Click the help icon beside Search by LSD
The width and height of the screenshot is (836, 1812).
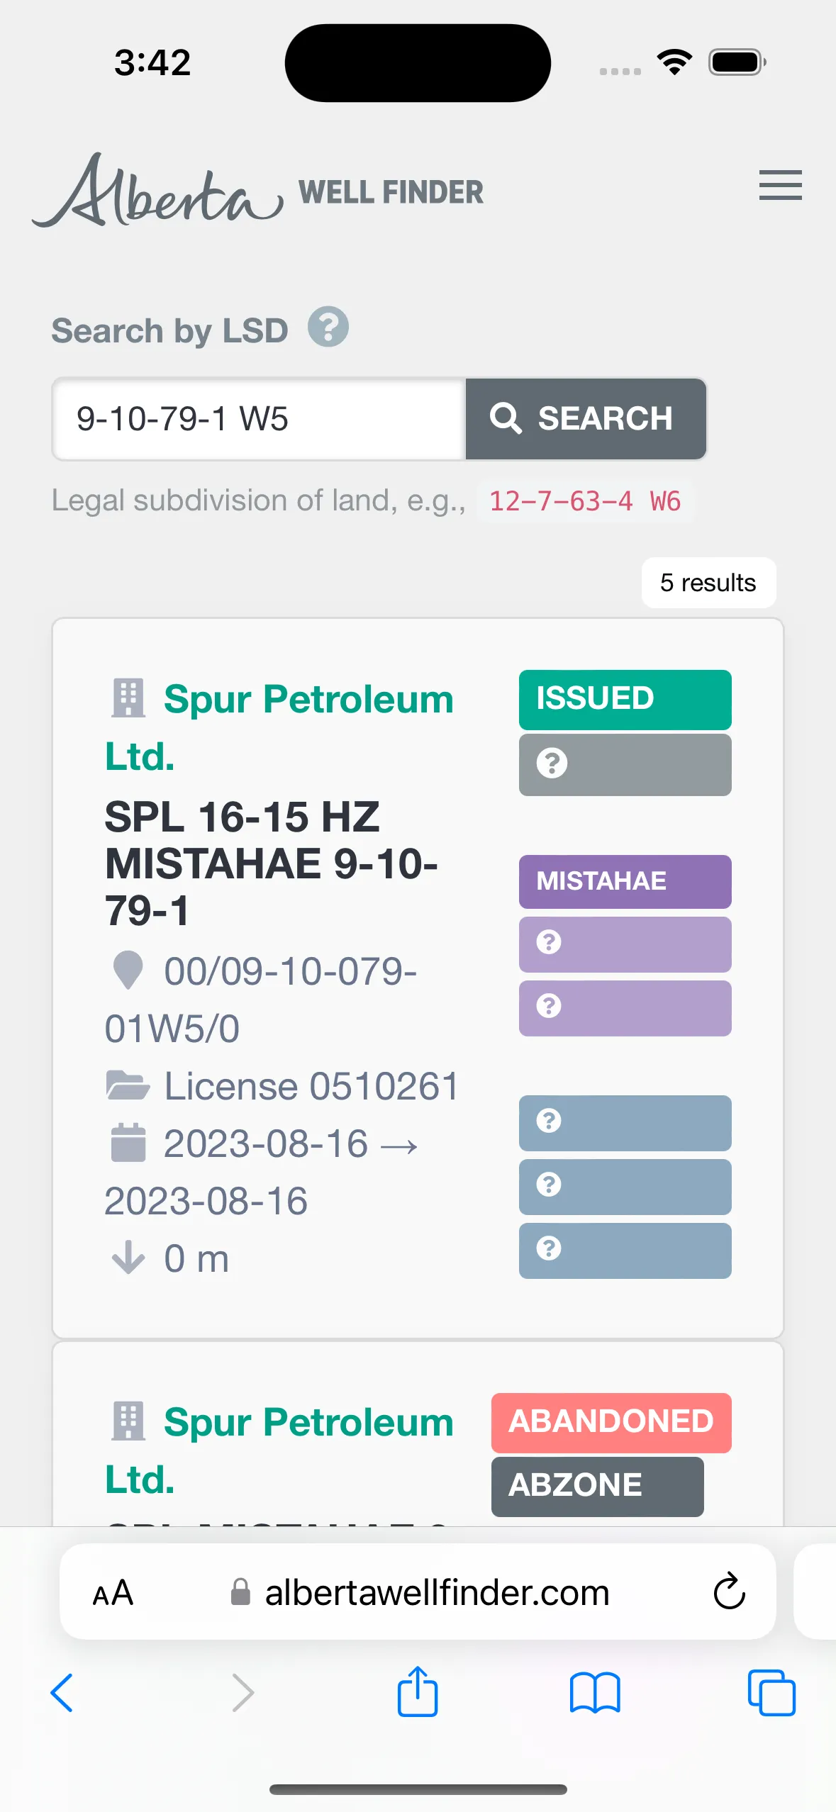click(x=328, y=327)
